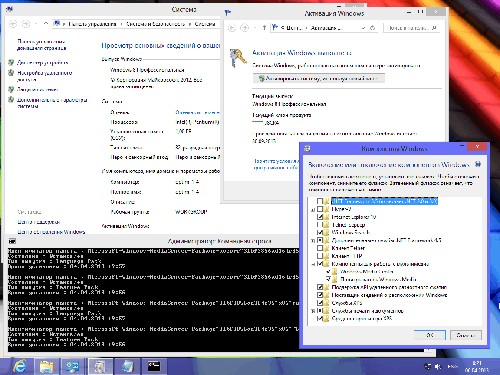The height and width of the screenshot is (375, 500).
Task: Switch to Command Prompt on the taskbar
Action: point(155,366)
